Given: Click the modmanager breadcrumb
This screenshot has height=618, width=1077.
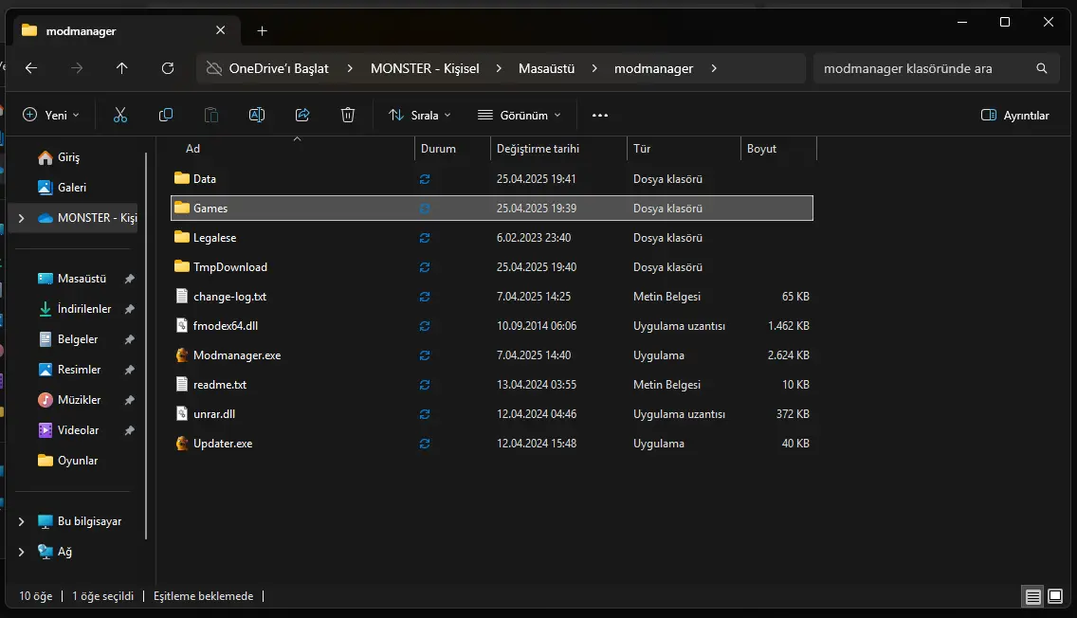Looking at the screenshot, I should (x=653, y=68).
